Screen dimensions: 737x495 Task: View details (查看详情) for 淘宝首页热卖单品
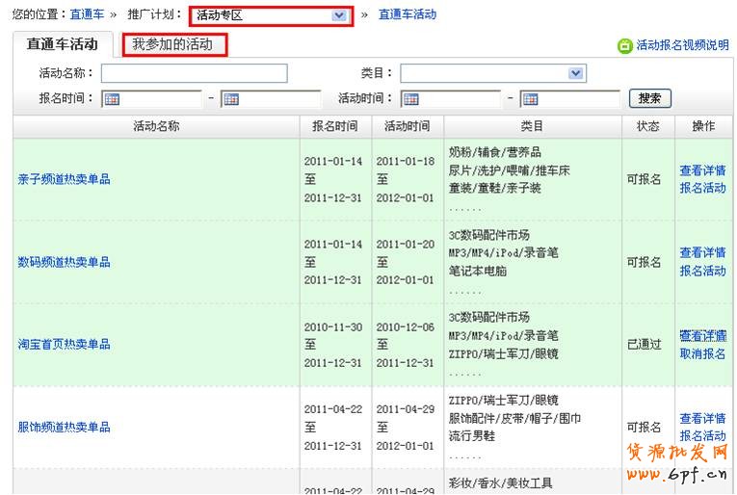[x=702, y=336]
